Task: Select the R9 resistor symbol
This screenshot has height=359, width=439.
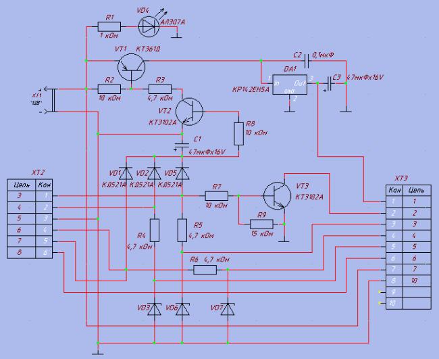Action: (x=261, y=224)
